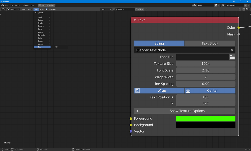Screen dimensions: 251x151
Task: Click the Blender logo menu icon
Action: pos(2,5)
